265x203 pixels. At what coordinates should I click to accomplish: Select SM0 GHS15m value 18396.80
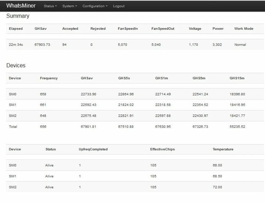(237, 94)
